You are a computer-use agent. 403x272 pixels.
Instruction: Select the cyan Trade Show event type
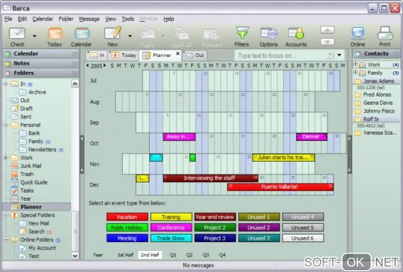171,238
